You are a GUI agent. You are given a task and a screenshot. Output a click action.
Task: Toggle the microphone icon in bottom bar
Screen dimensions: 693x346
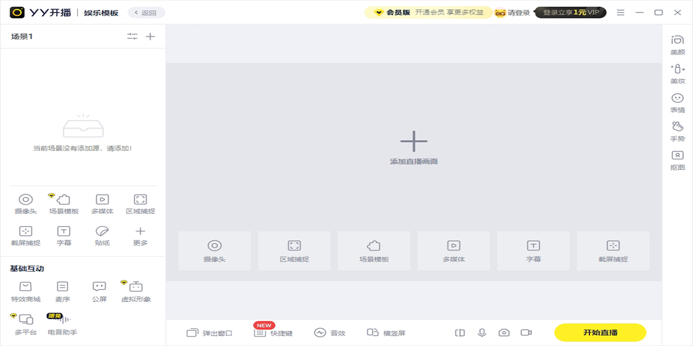tap(482, 333)
